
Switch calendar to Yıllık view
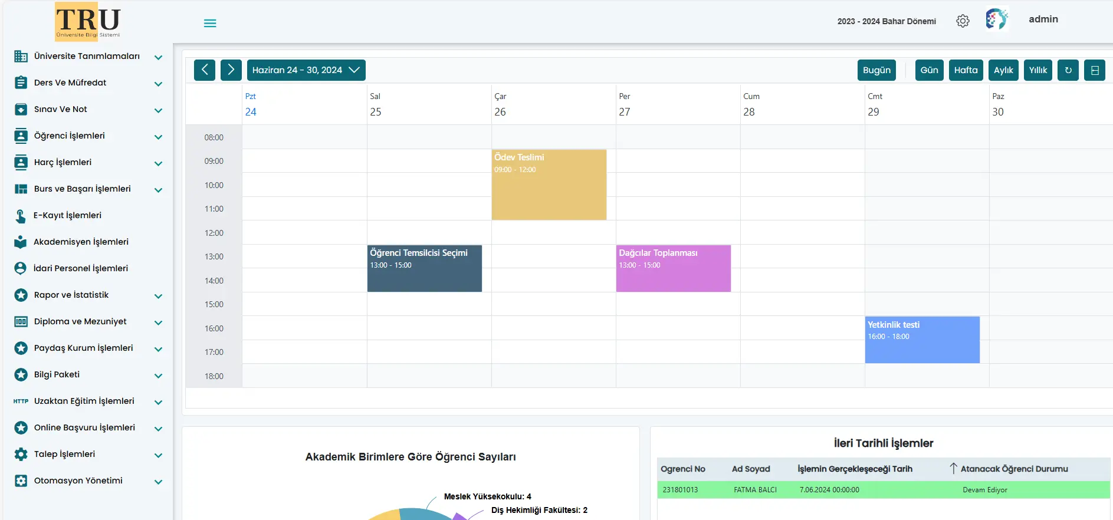[1038, 70]
